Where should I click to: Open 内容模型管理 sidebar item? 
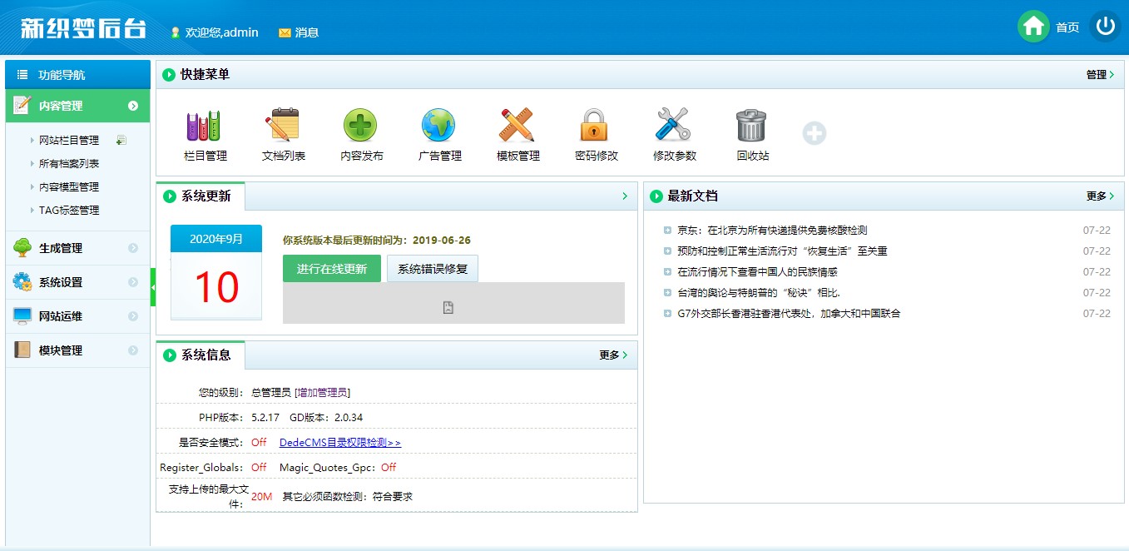point(69,187)
